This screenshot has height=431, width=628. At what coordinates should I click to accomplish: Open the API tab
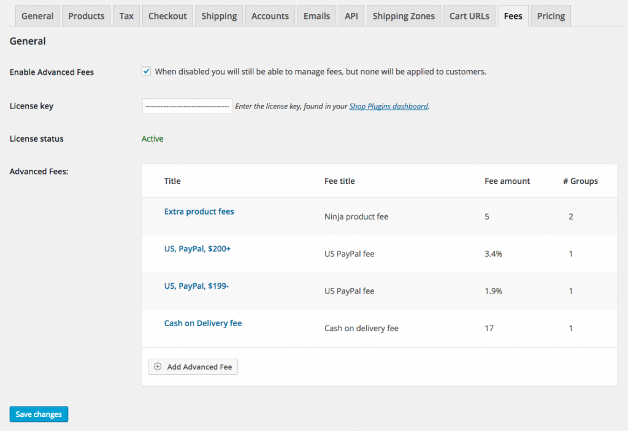pyautogui.click(x=351, y=15)
